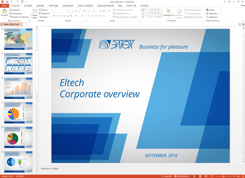
Task: Switch to the ПЕРЕХОДЫ tab
Action: point(53,6)
